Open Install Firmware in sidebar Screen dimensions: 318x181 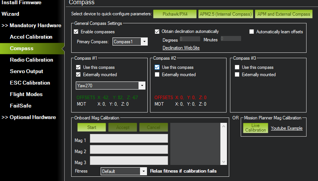point(21,2)
